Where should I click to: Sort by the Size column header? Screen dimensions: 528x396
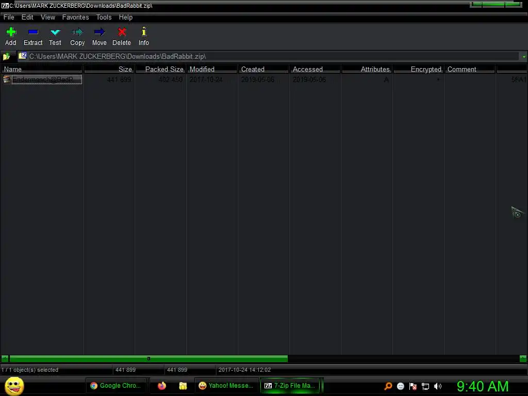[109, 69]
